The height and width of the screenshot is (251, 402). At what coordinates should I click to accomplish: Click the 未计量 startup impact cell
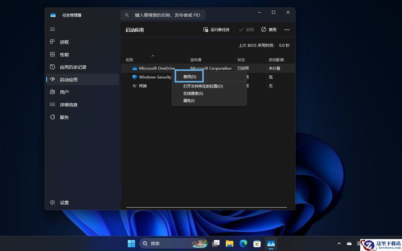tap(274, 68)
